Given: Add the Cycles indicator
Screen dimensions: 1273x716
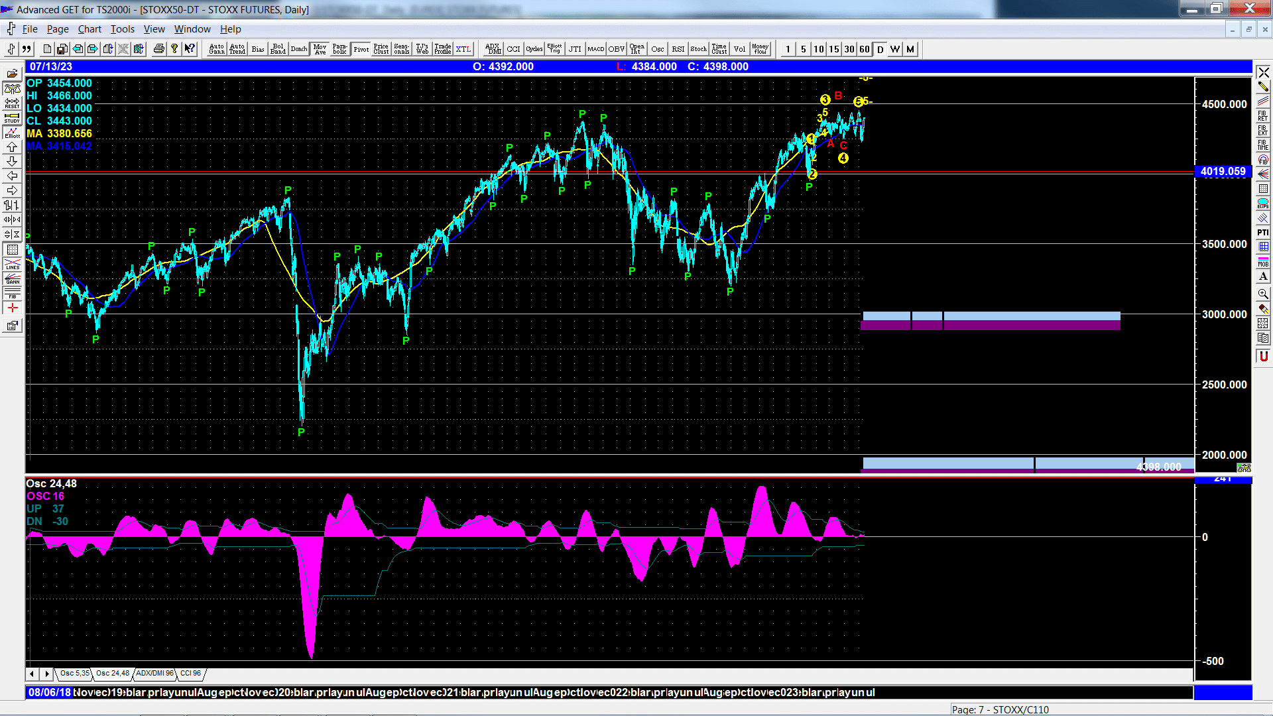Looking at the screenshot, I should click(534, 49).
